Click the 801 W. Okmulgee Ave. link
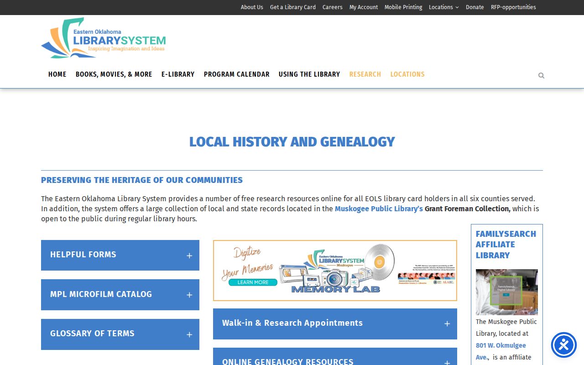The height and width of the screenshot is (365, 584). click(501, 351)
